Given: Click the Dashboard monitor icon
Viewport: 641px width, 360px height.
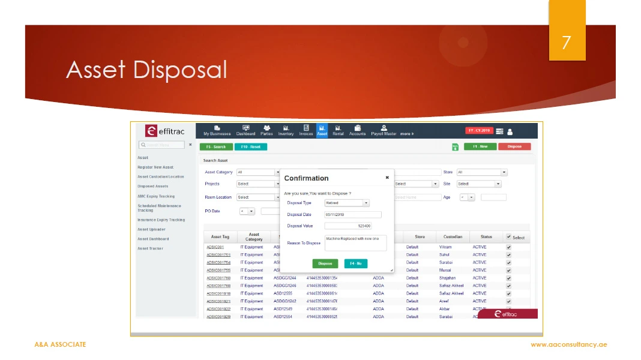Looking at the screenshot, I should tap(245, 128).
